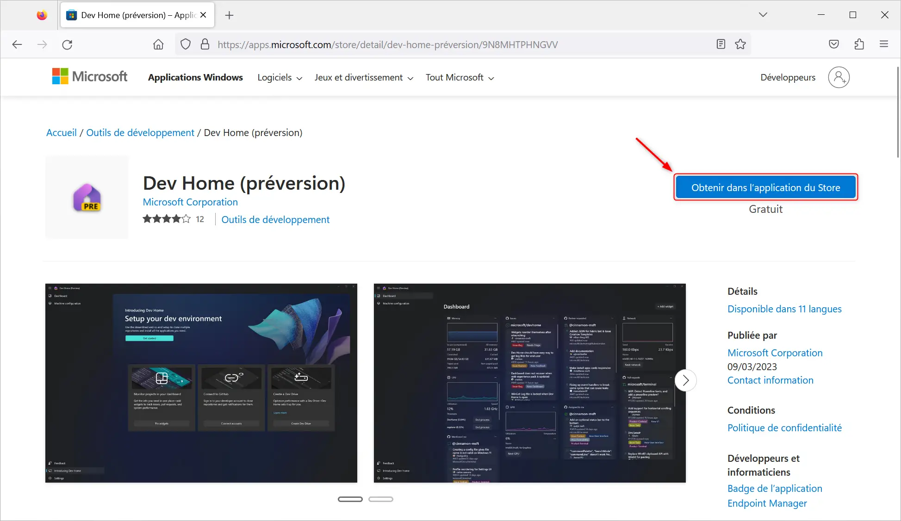Open Microsoft Corporation publisher link under title
The image size is (901, 521).
(x=190, y=202)
